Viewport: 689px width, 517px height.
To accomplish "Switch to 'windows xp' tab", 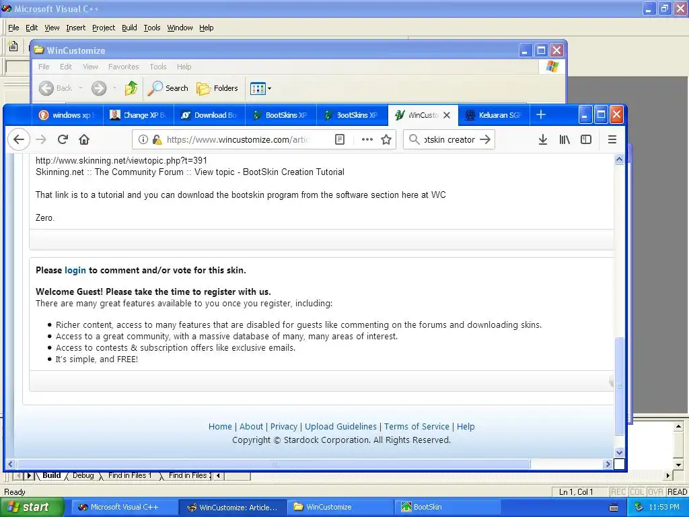I will [x=67, y=115].
